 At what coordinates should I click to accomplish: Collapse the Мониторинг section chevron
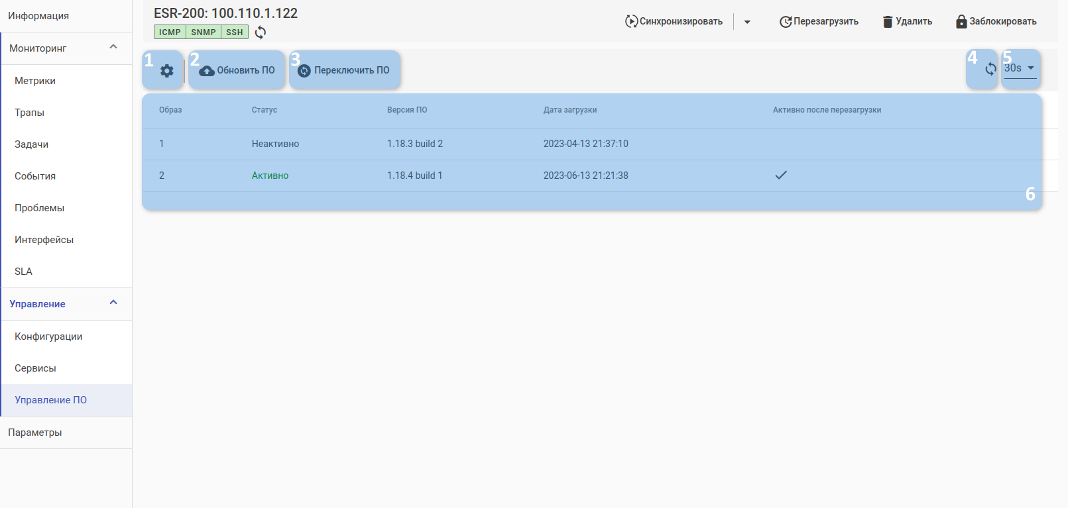[x=113, y=47]
